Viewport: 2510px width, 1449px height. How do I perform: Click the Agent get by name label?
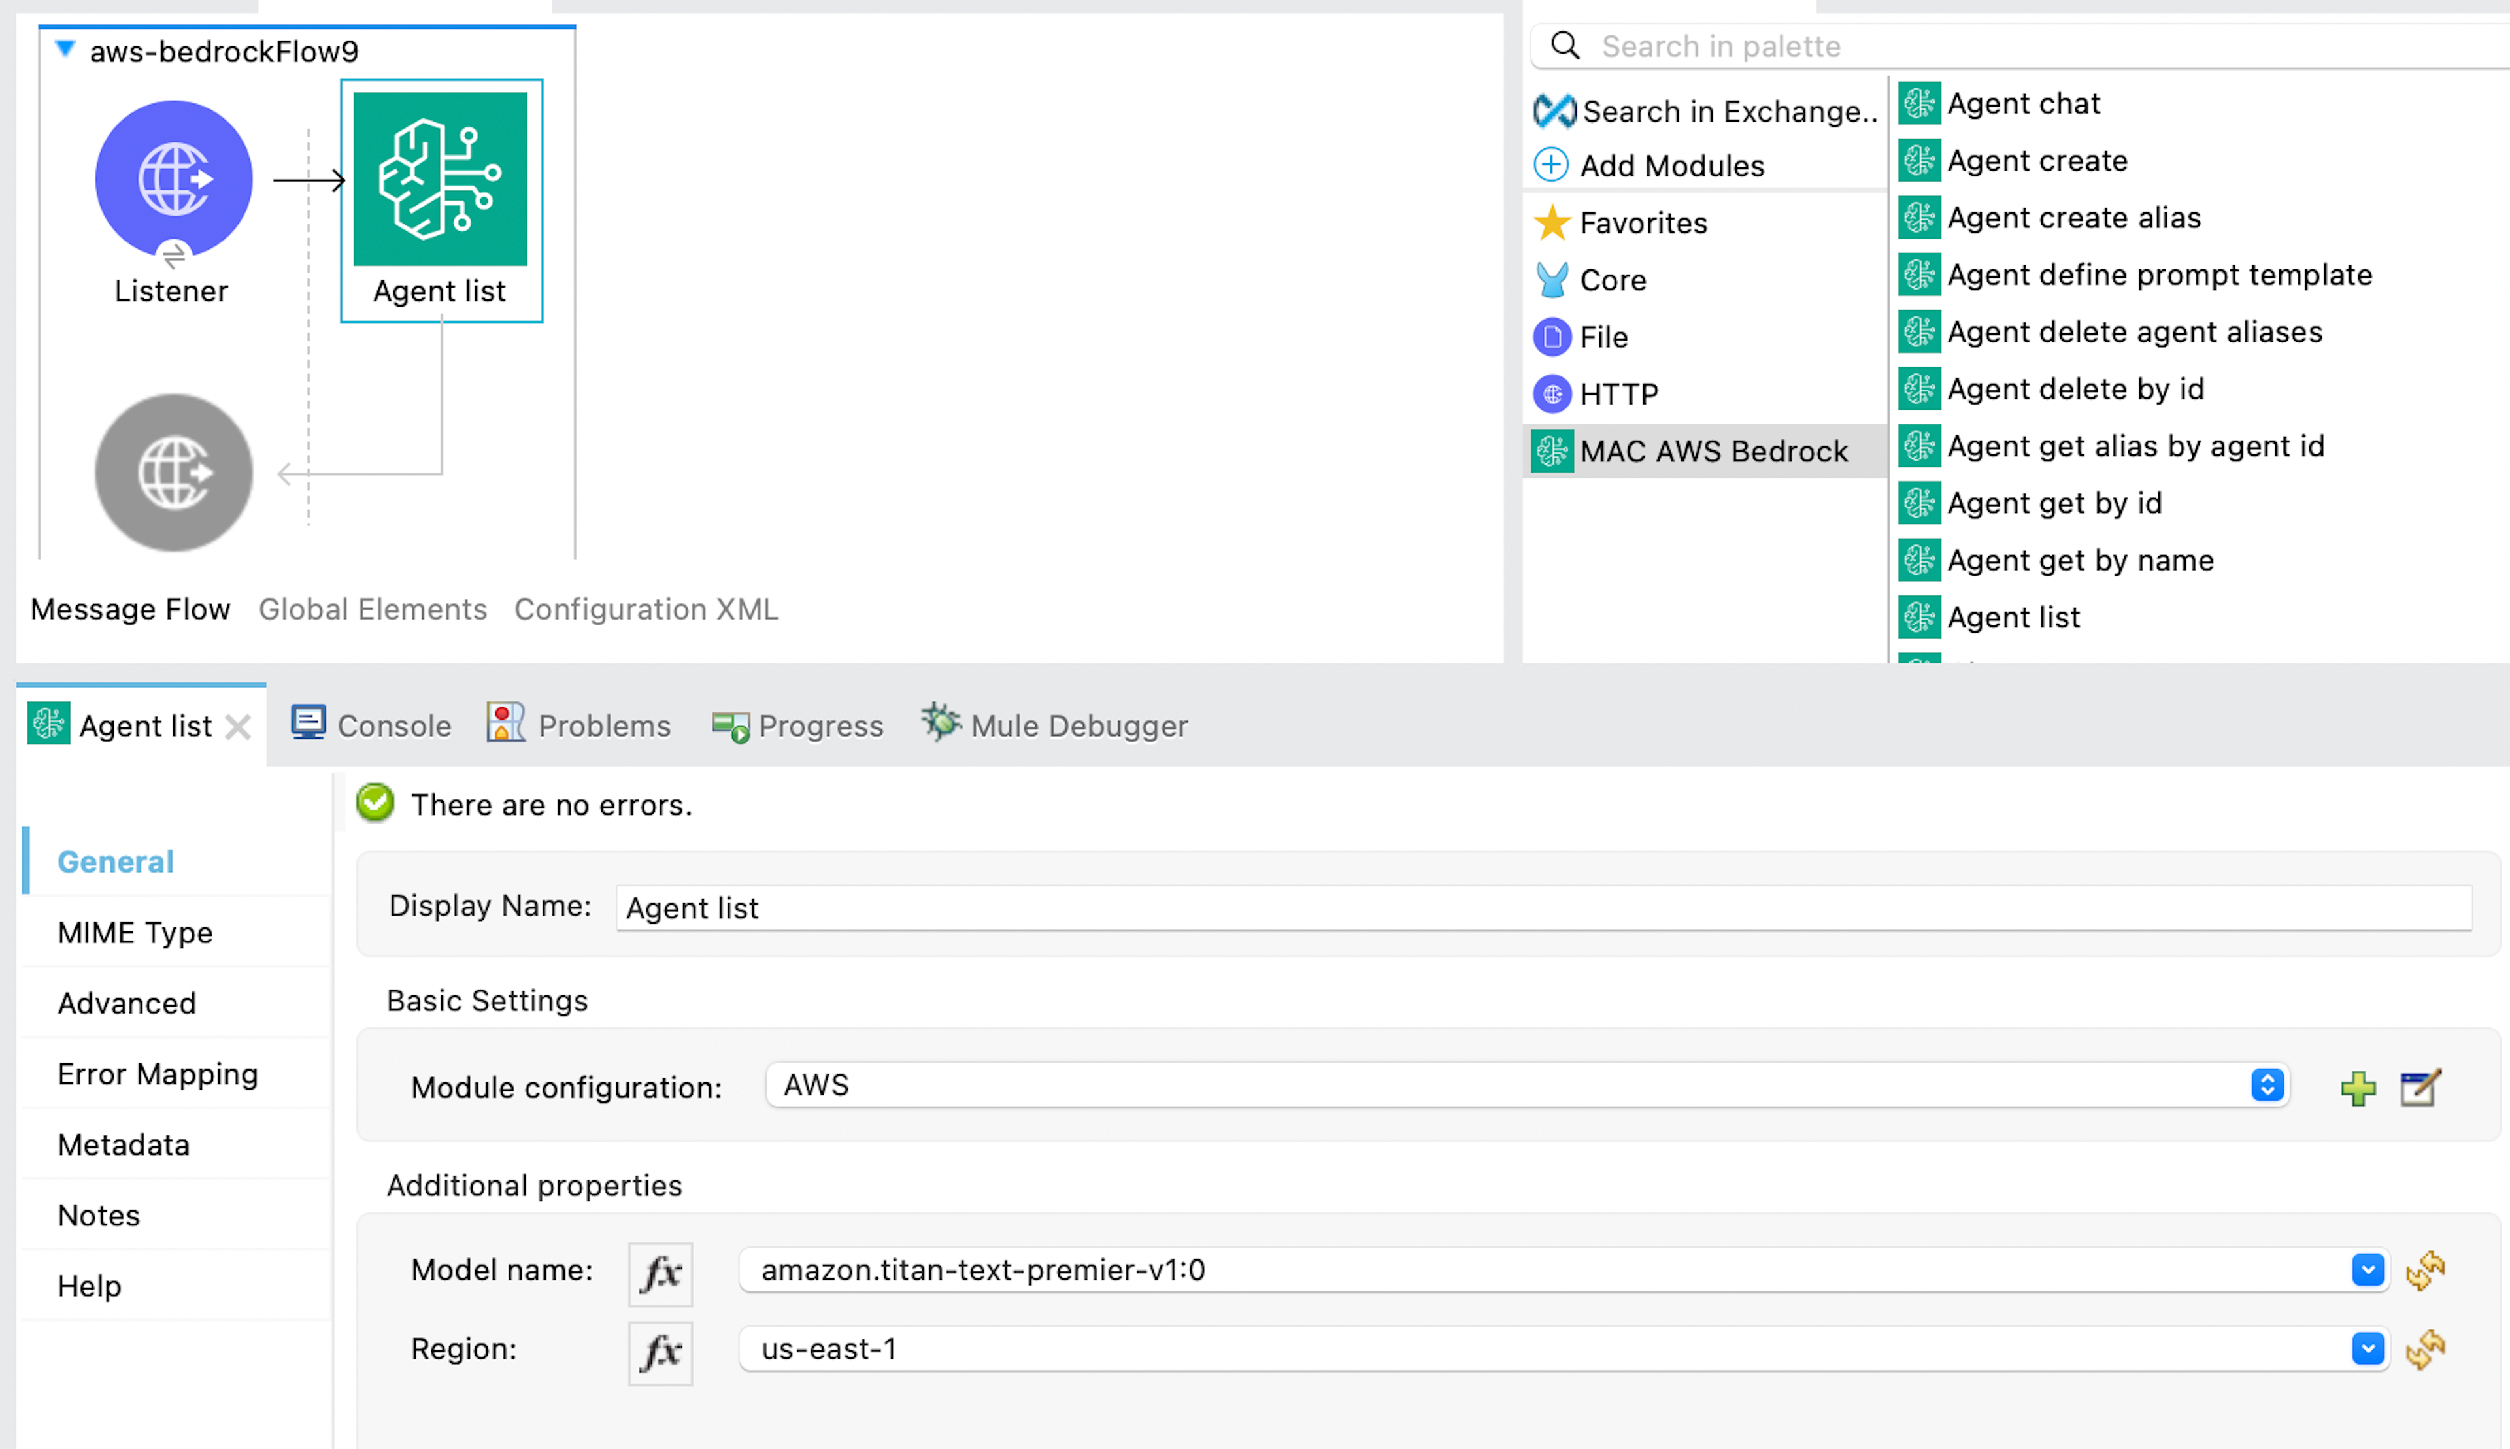point(2080,560)
